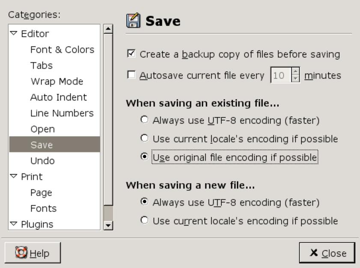Viewport: 360px width, 268px height.
Task: Open the Font & Colors category
Action: coord(62,50)
